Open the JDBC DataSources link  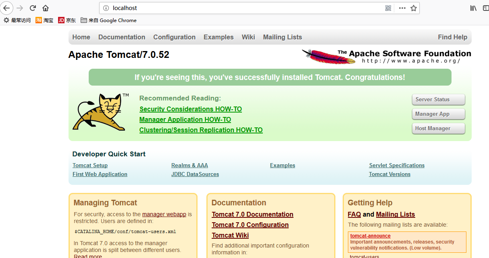tap(195, 174)
